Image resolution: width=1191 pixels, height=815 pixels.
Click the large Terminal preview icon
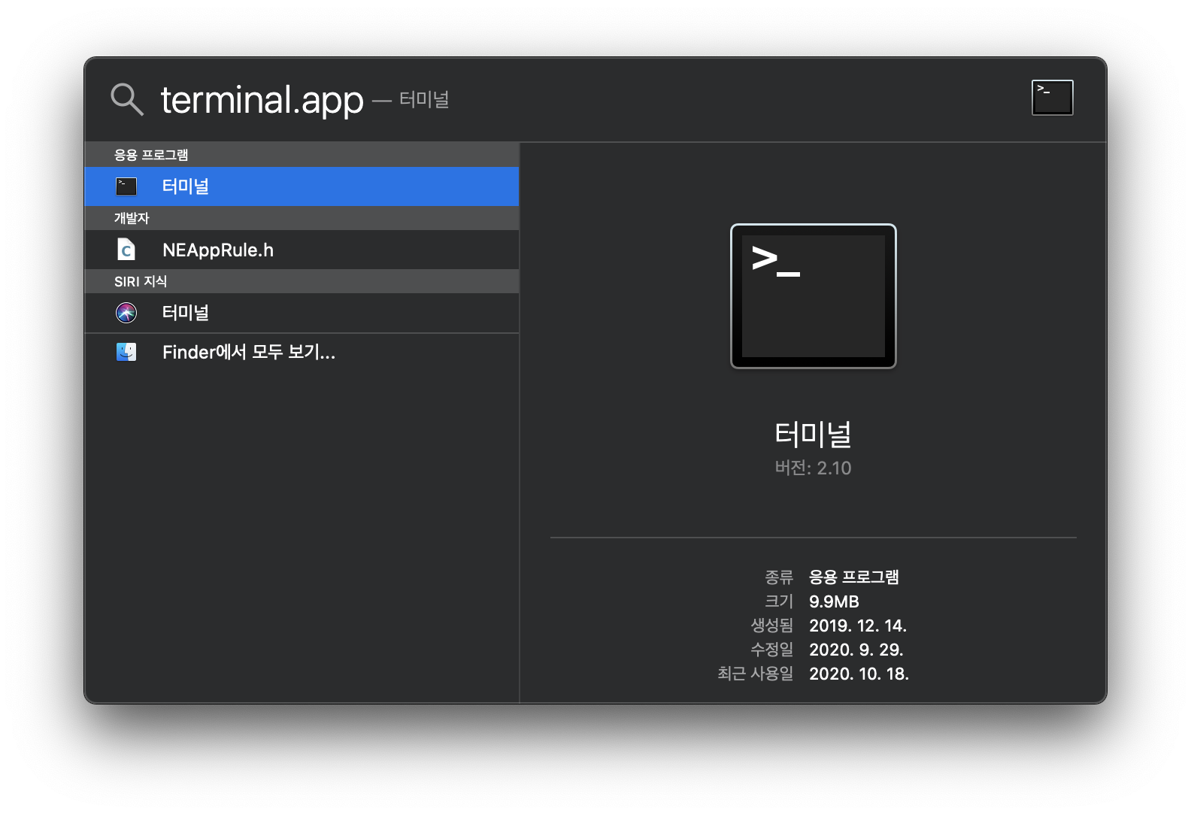pyautogui.click(x=813, y=296)
